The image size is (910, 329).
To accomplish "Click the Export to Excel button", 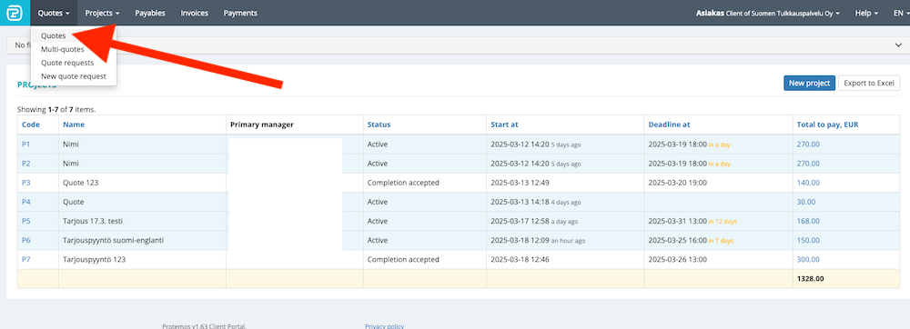I will pos(869,84).
